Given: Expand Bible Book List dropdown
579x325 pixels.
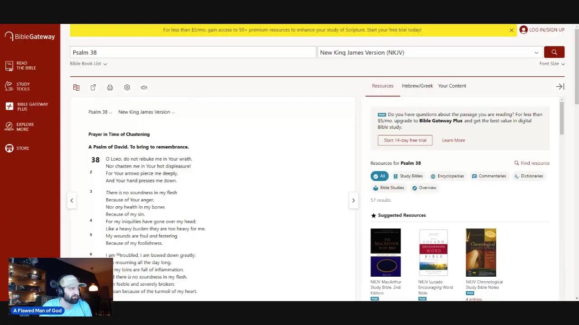Looking at the screenshot, I should [x=89, y=64].
